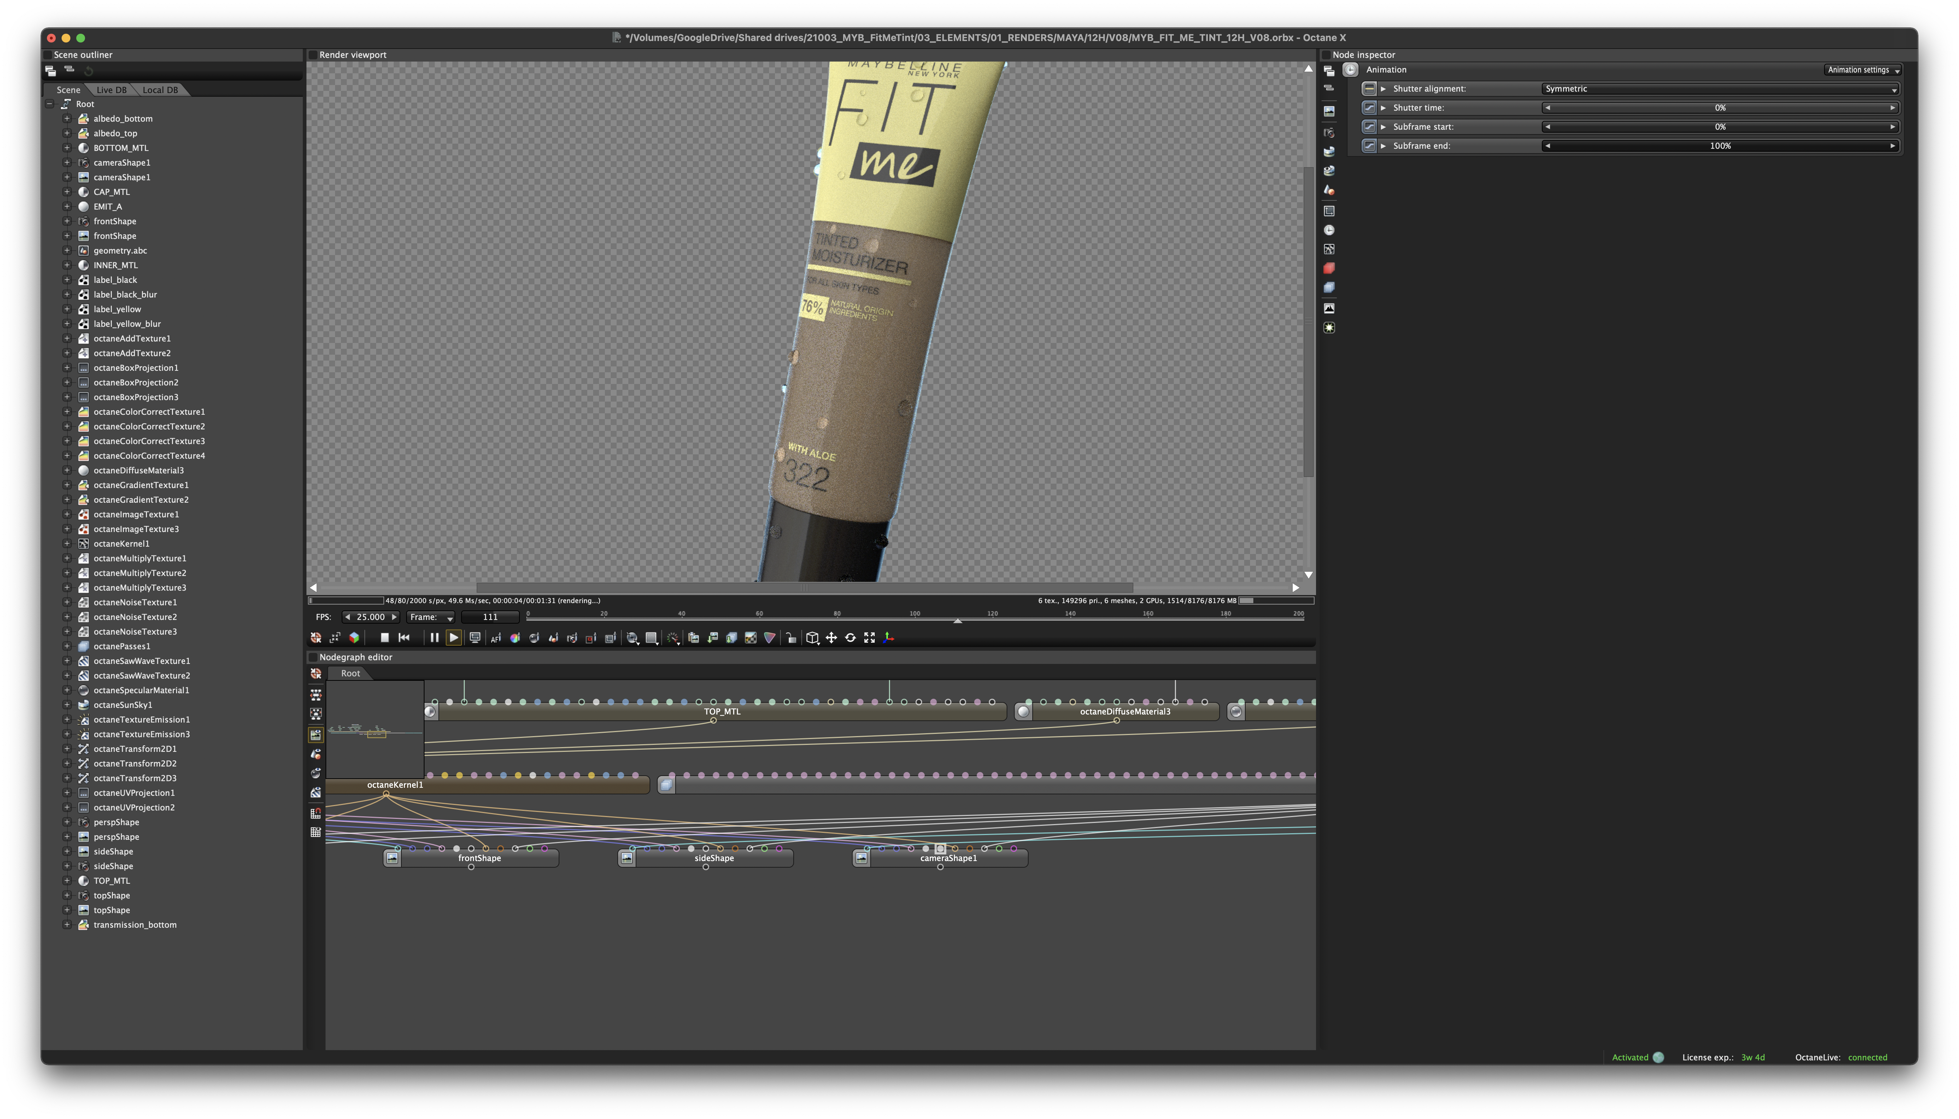This screenshot has height=1119, width=1959.
Task: Click the auto focus picker icon
Action: click(496, 638)
